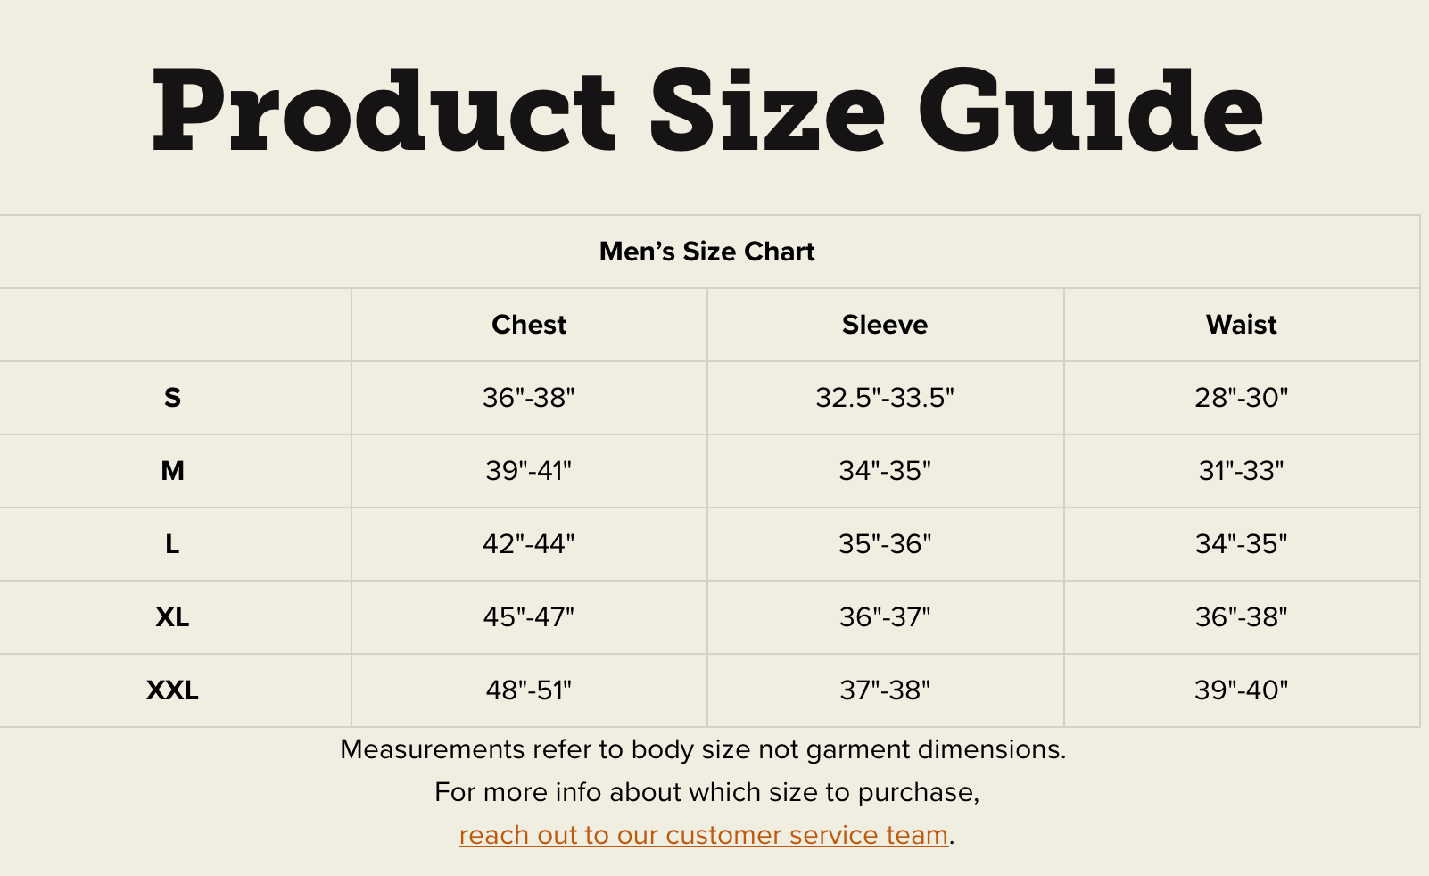Click the 48"-51" chest measurement for XXL

(x=529, y=690)
